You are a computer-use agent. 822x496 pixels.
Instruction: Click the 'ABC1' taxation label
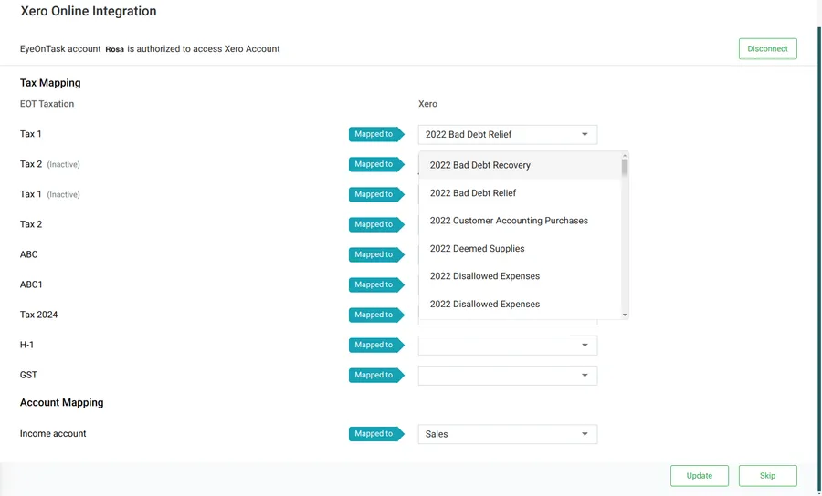[x=31, y=284]
